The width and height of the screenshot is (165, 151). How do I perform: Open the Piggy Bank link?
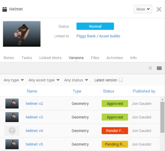pyautogui.click(x=86, y=36)
